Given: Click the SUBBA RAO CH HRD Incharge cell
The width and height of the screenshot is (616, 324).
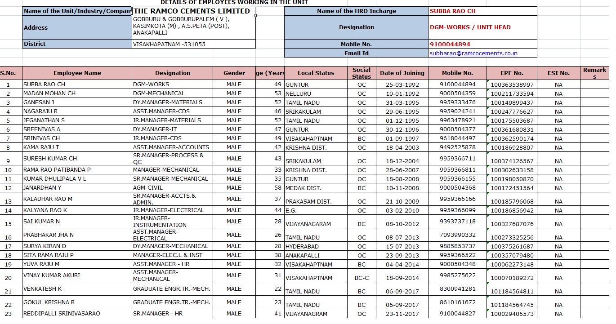Looking at the screenshot, I should pos(482,11).
